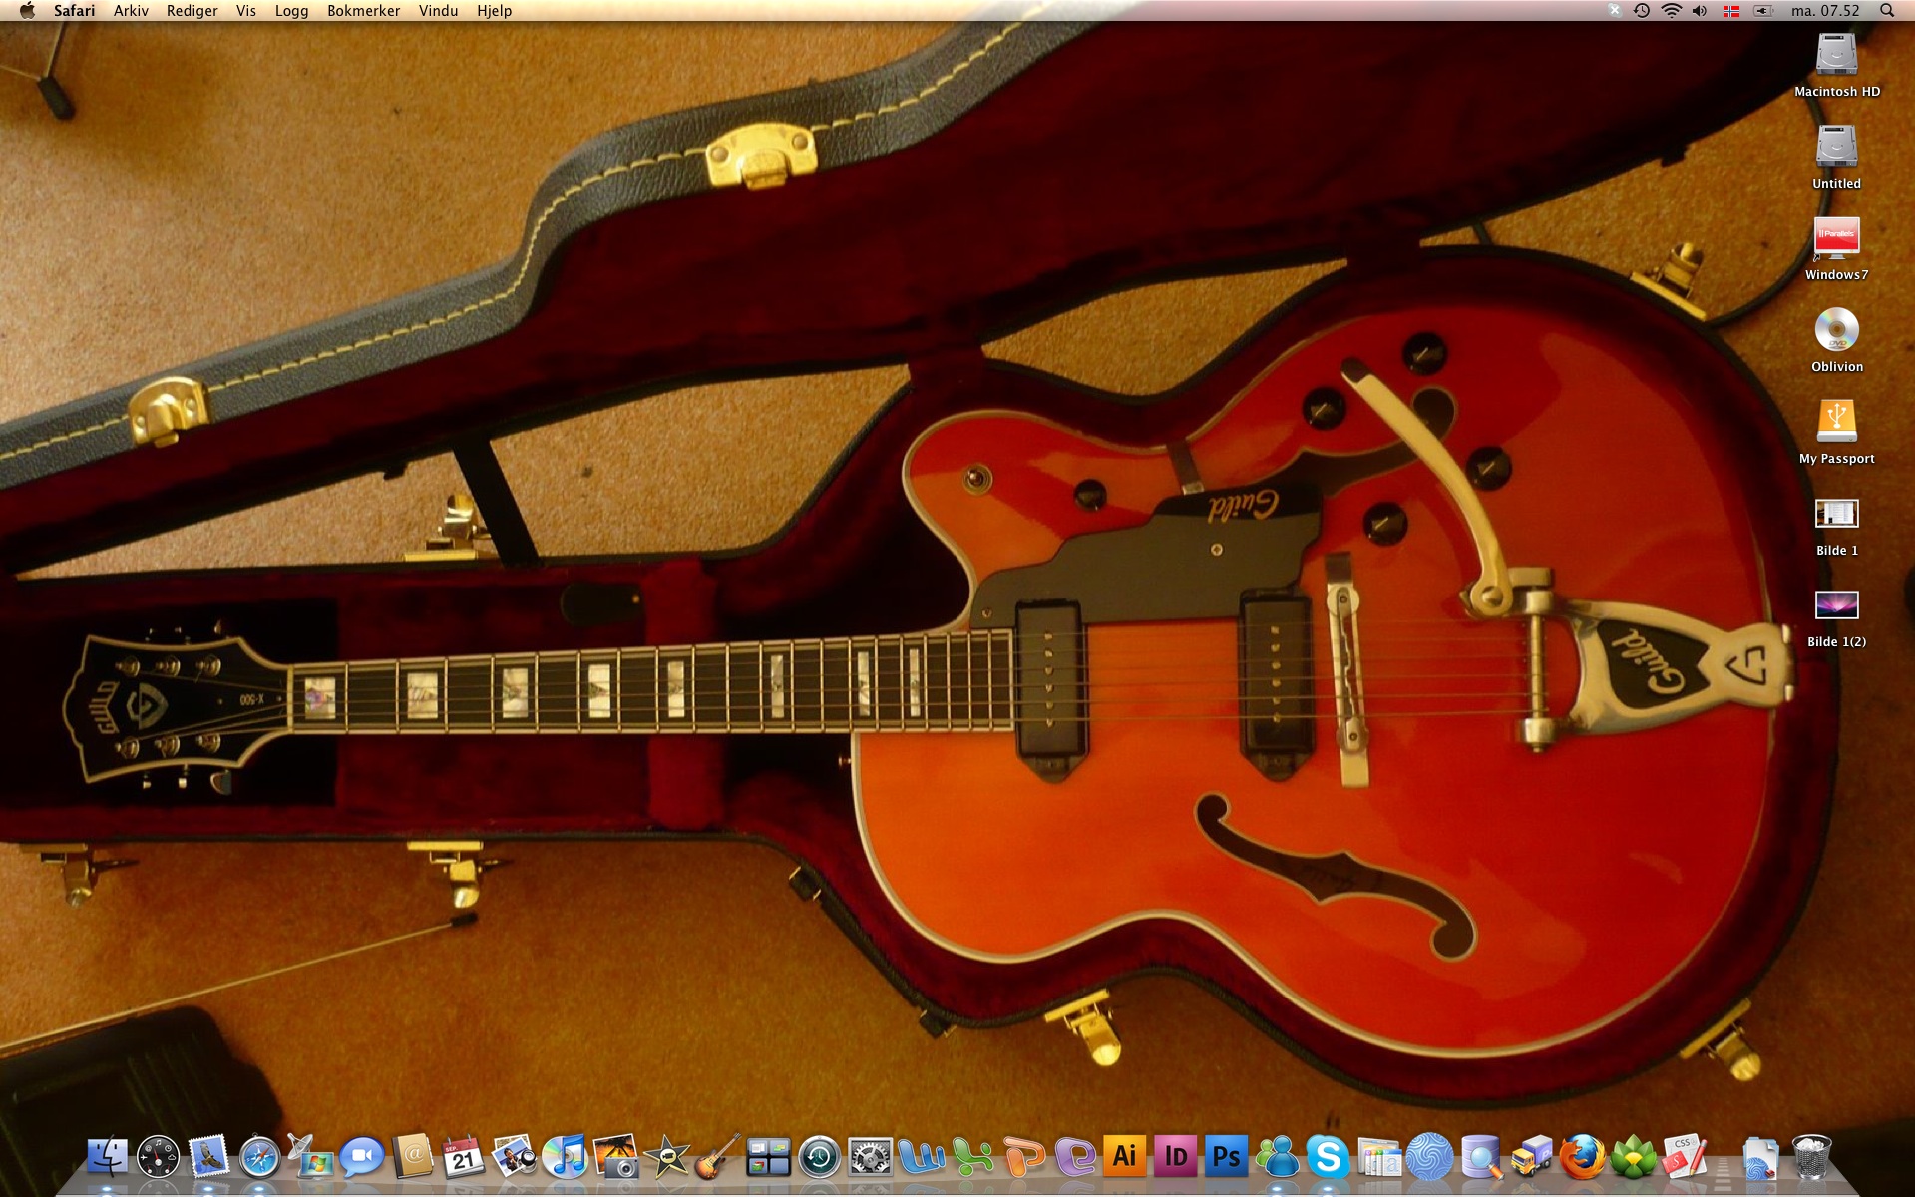Open the Wi-Fi status menu
The image size is (1915, 1197).
(x=1672, y=11)
